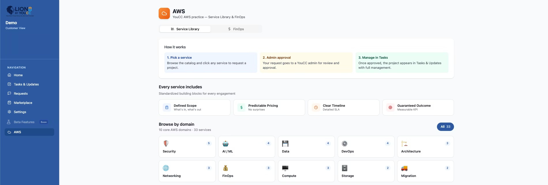Click the Networking globe icon
Viewport: 548px width, 185px height.
click(x=166, y=168)
